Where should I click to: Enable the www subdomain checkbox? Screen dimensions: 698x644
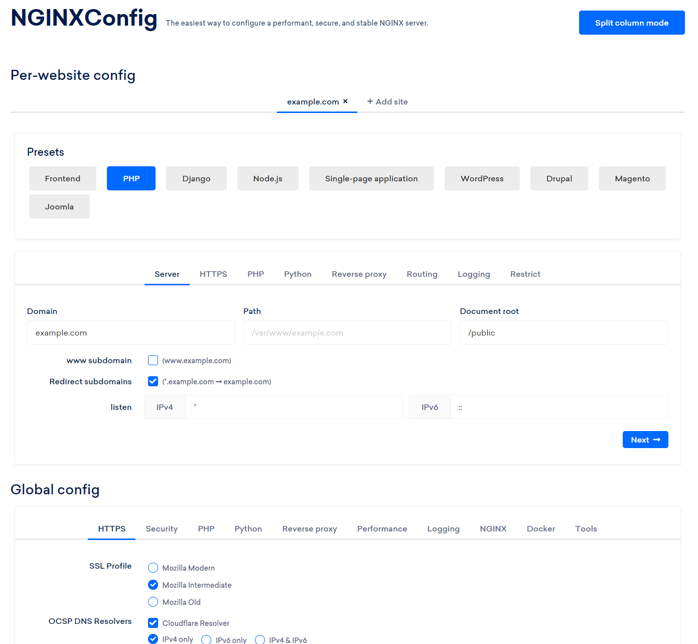point(153,360)
